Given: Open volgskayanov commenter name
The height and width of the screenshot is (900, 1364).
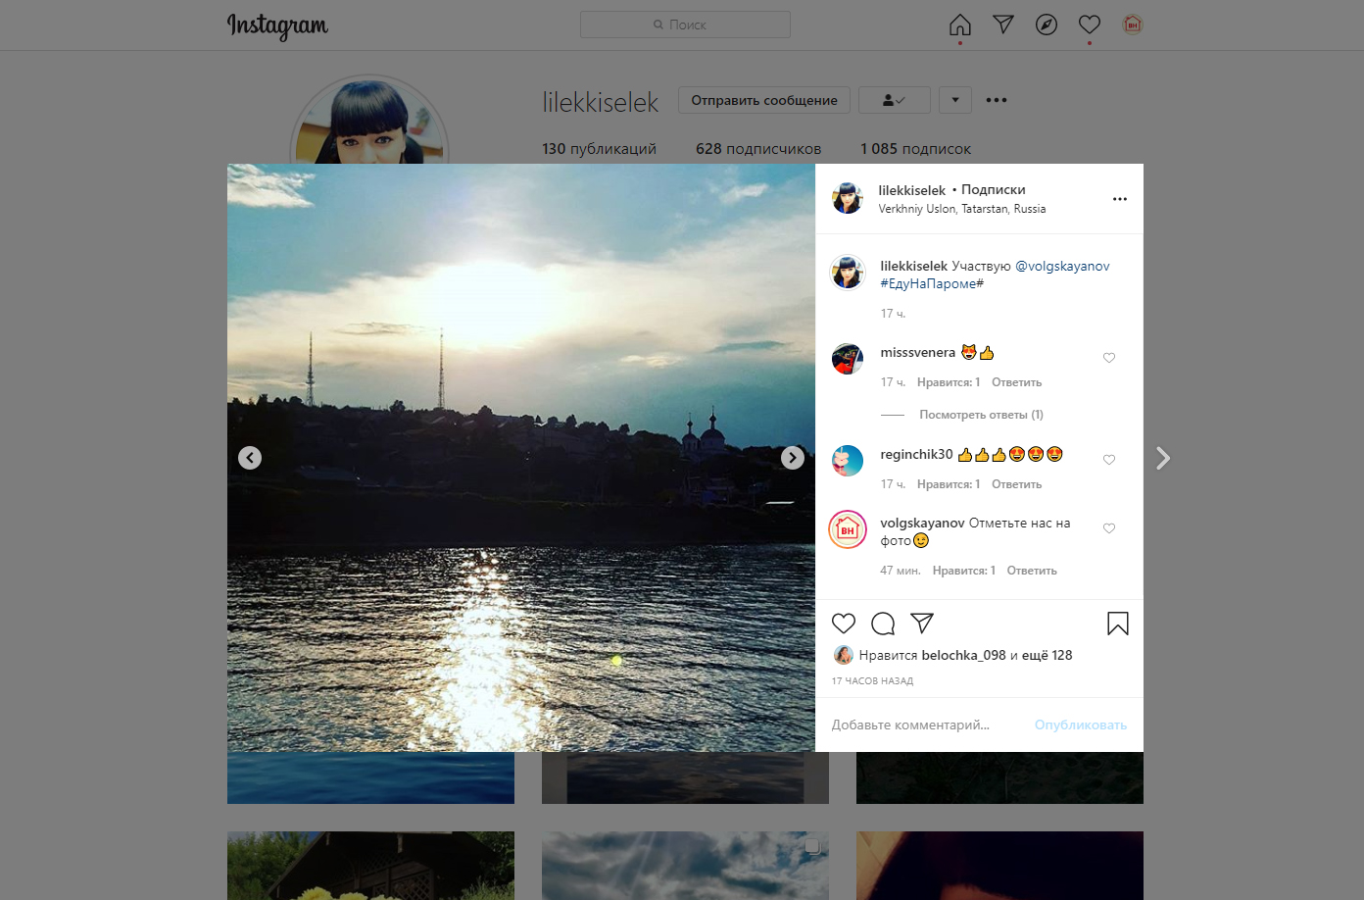Looking at the screenshot, I should [x=922, y=523].
